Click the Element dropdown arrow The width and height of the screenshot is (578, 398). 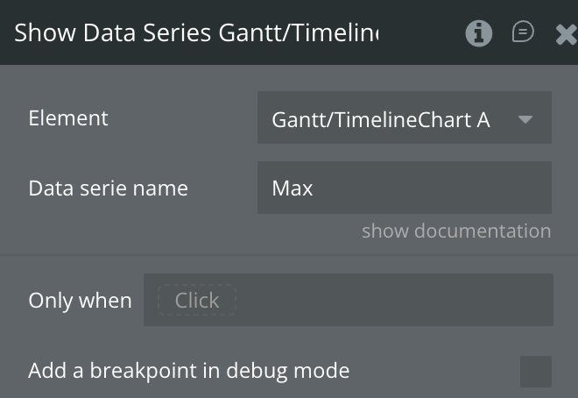pos(525,118)
